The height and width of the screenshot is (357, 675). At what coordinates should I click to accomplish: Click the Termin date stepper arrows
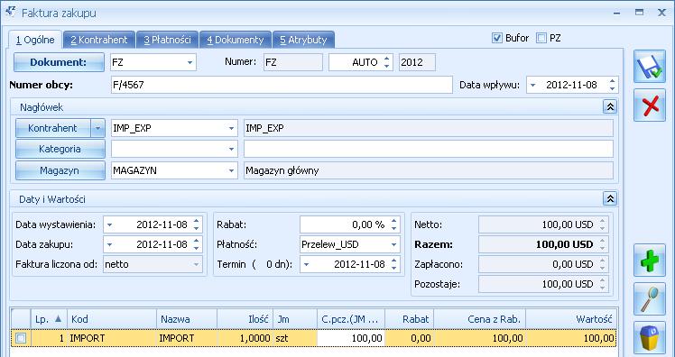[393, 264]
